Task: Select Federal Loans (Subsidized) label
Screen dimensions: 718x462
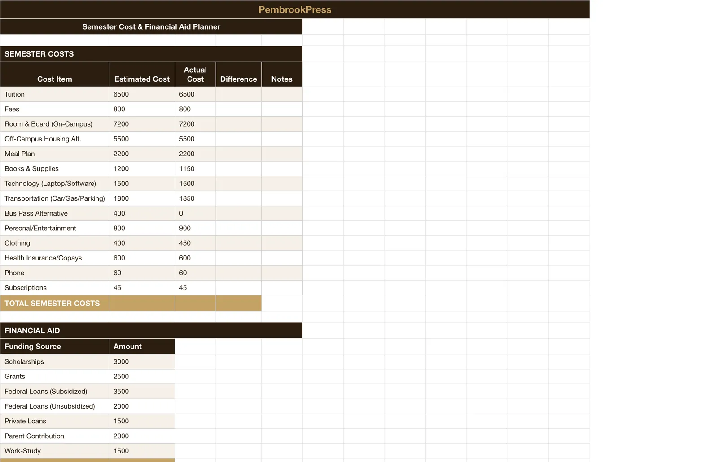Action: coord(55,391)
